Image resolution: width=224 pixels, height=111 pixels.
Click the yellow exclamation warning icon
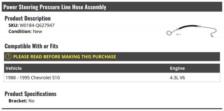(8, 57)
